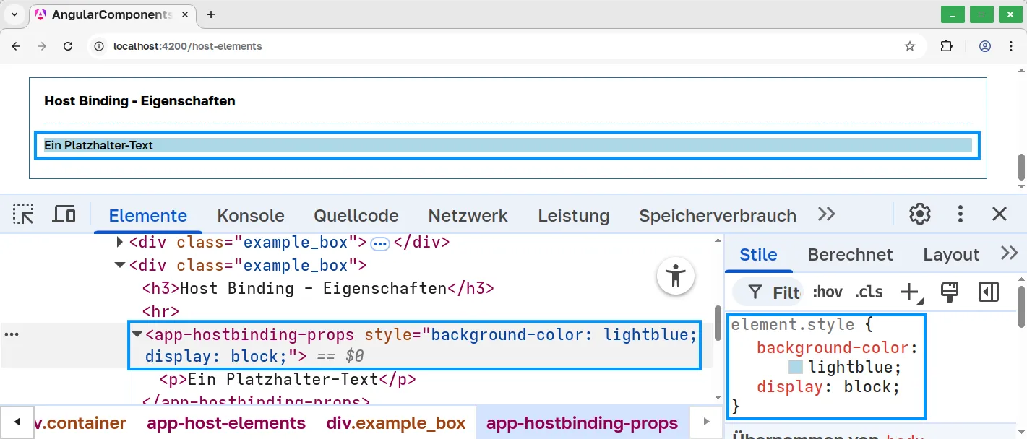Viewport: 1027px width, 439px height.
Task: Collapse the expanded example_box div
Action: pyautogui.click(x=120, y=266)
